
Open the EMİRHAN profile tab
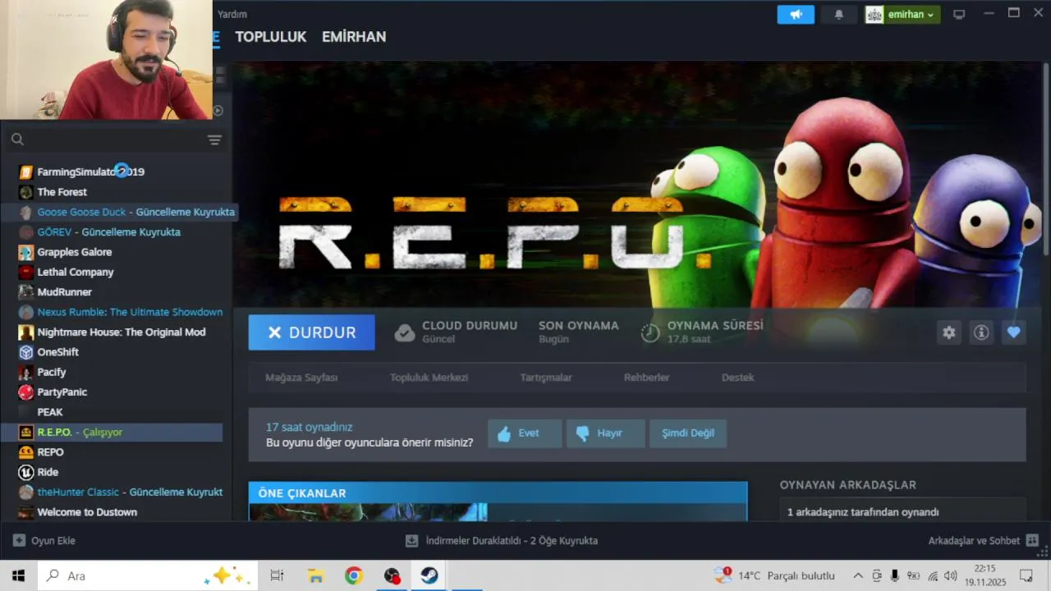(354, 37)
